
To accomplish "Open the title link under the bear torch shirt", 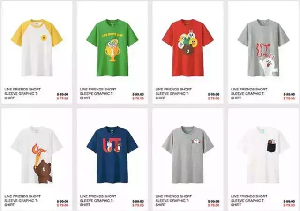I will click(x=22, y=201).
